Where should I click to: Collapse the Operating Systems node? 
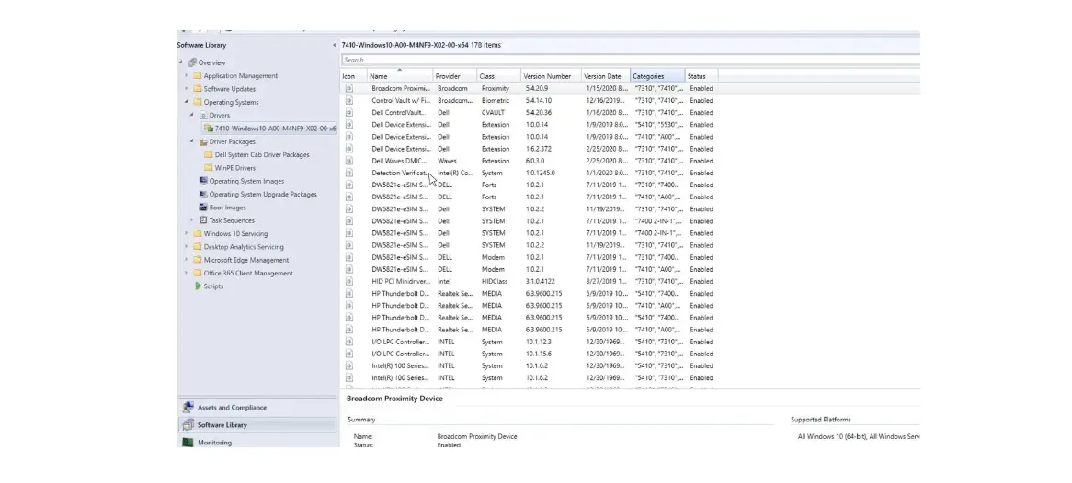(187, 103)
